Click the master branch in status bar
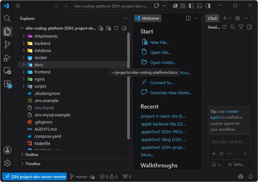Screen dimensions: 258x182 79,176
